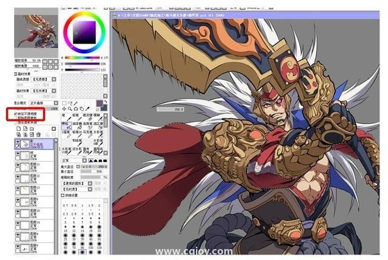The width and height of the screenshot is (388, 260).
Task: Select layer 图层9 in layer list
Action: pyautogui.click(x=34, y=236)
